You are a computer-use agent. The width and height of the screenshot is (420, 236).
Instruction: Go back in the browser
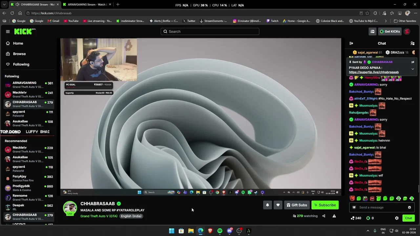pyautogui.click(x=4, y=13)
